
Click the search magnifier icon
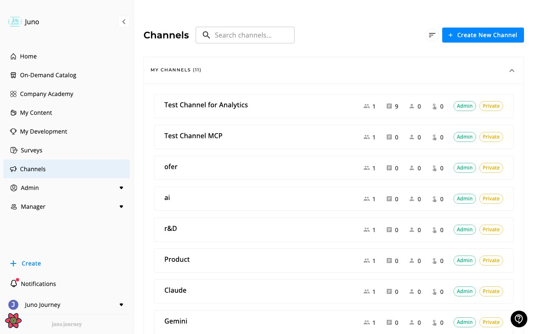click(206, 35)
